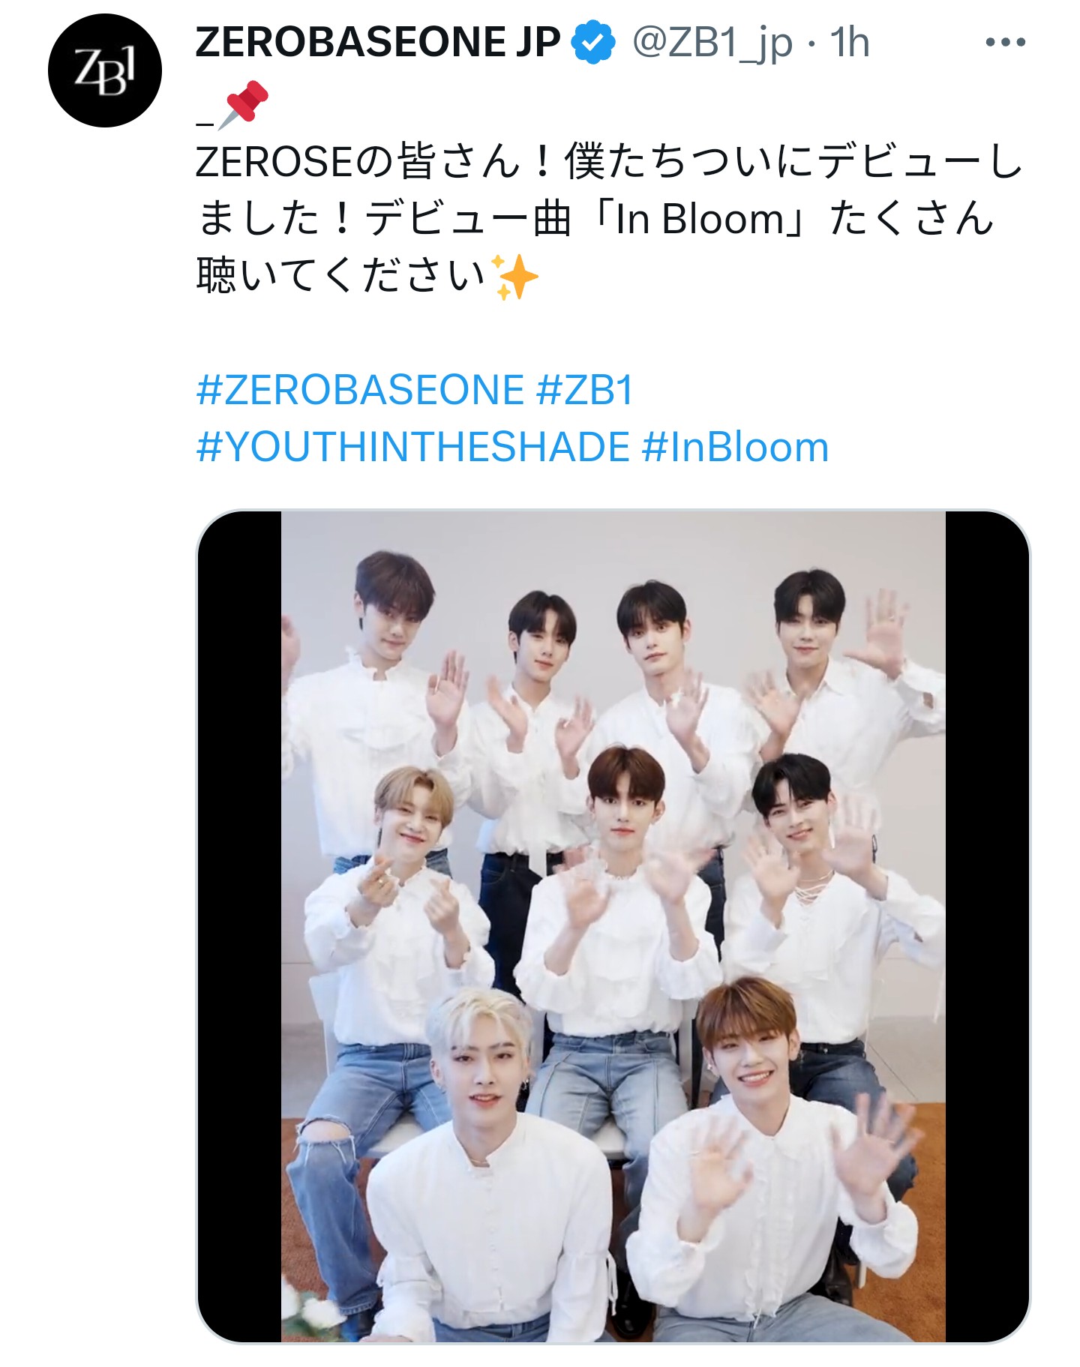This screenshot has width=1080, height=1367.
Task: Open the three-dot more options menu
Action: point(1005,43)
